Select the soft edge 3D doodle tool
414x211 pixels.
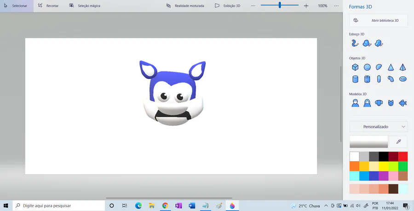367,43
